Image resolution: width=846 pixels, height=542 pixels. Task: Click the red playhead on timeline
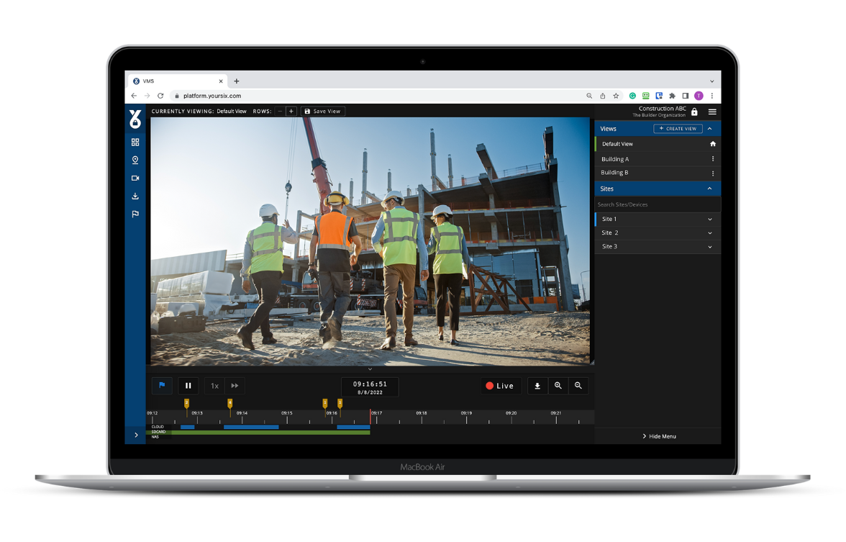click(x=370, y=416)
